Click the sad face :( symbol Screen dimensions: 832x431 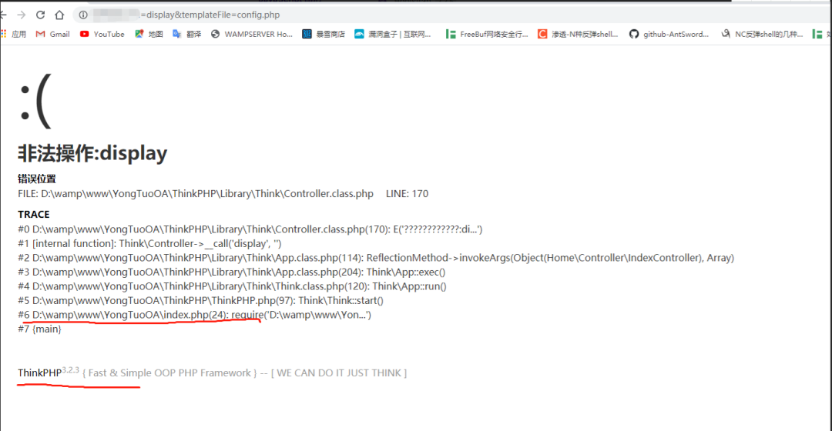[35, 101]
